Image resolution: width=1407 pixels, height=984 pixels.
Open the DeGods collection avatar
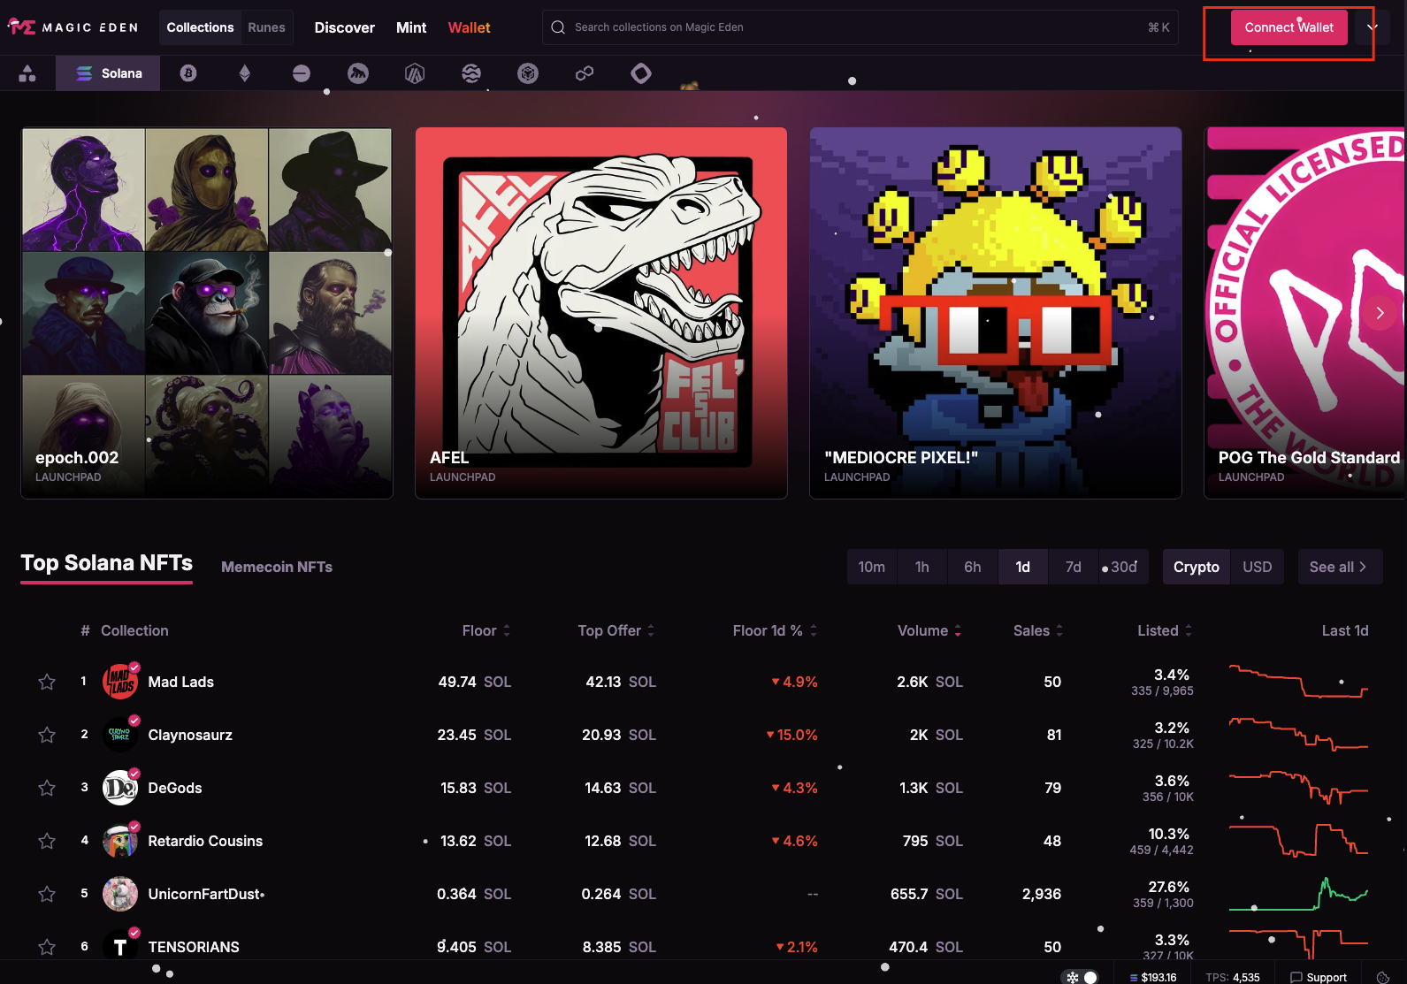[120, 788]
